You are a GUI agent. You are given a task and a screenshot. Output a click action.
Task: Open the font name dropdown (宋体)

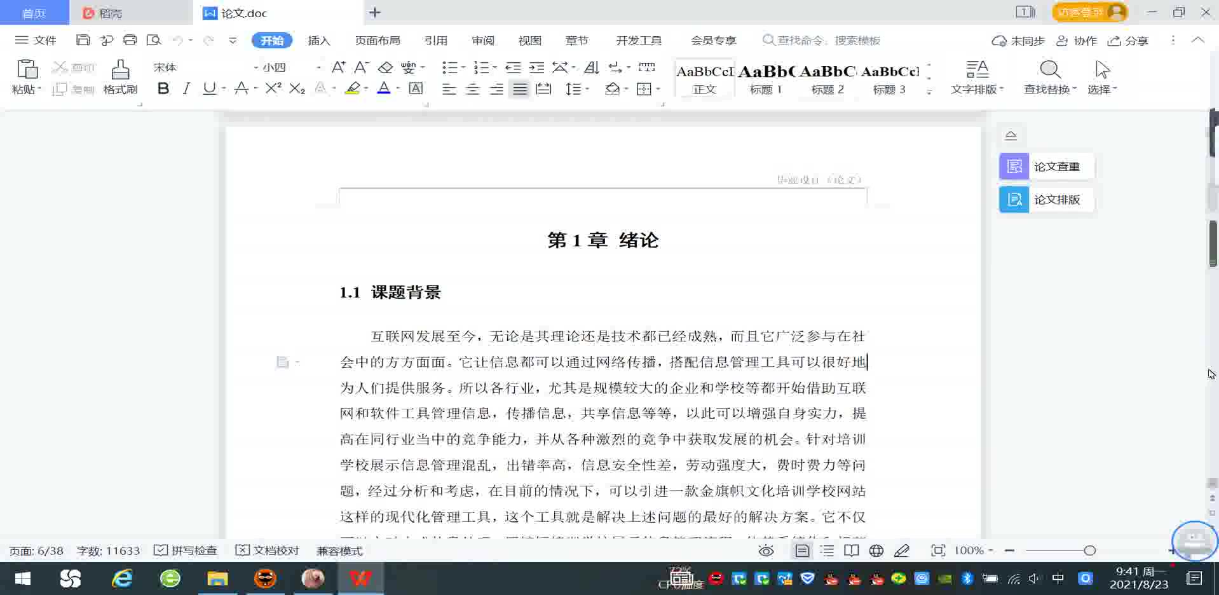256,67
